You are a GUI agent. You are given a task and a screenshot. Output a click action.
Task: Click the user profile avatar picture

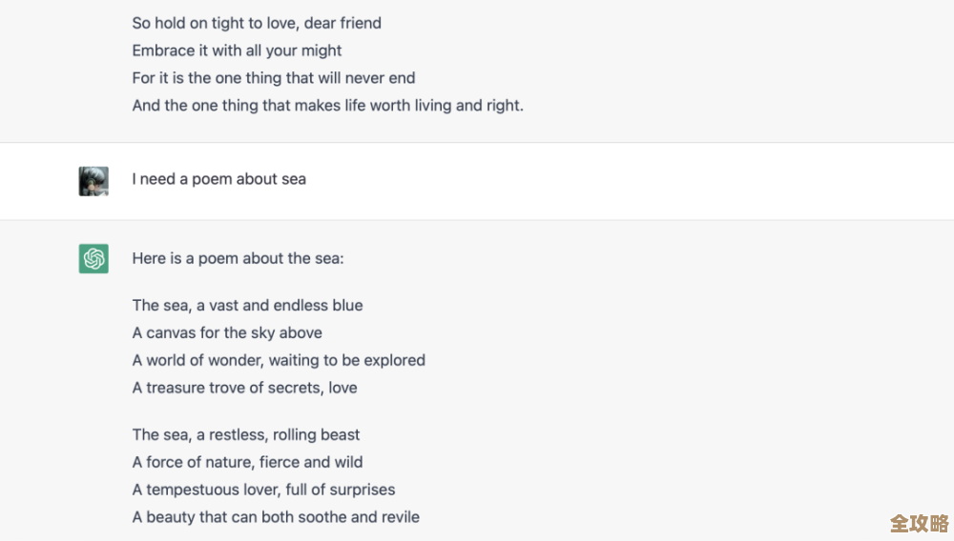point(93,181)
